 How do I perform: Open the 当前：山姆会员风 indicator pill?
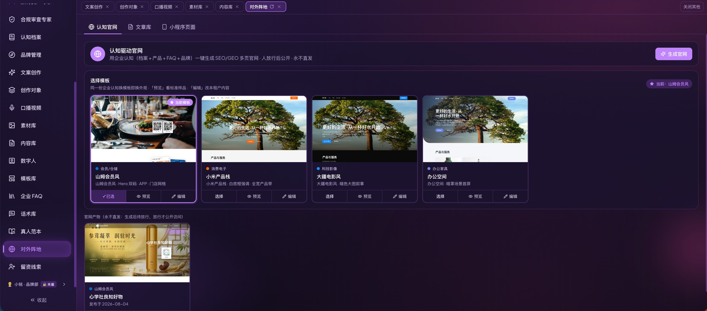(669, 84)
